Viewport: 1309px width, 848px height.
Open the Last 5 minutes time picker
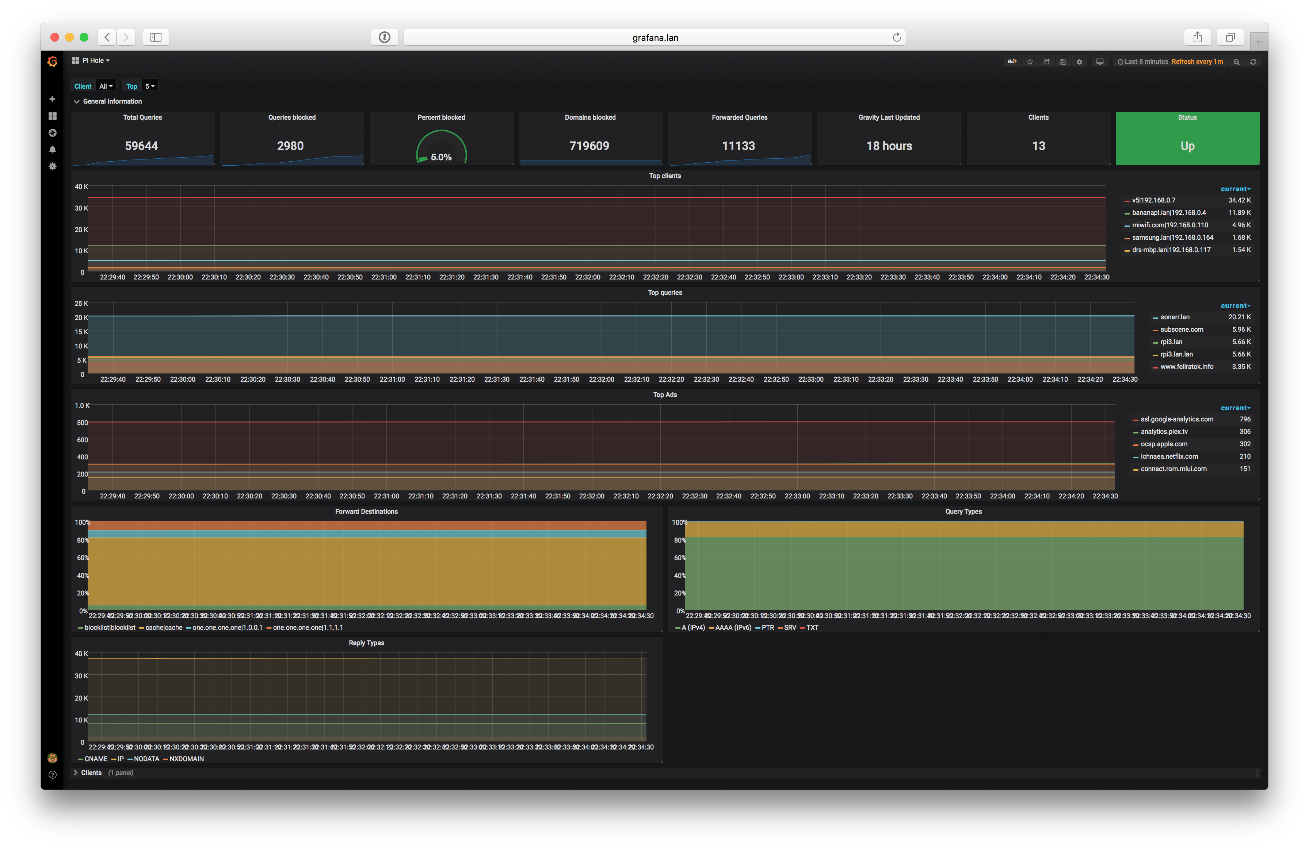point(1146,62)
